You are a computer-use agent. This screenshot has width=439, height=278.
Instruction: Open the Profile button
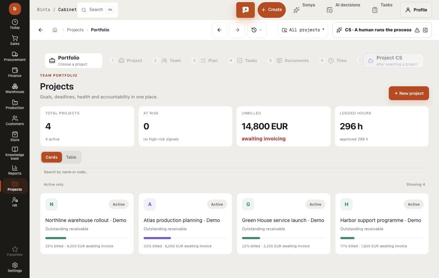tap(416, 10)
